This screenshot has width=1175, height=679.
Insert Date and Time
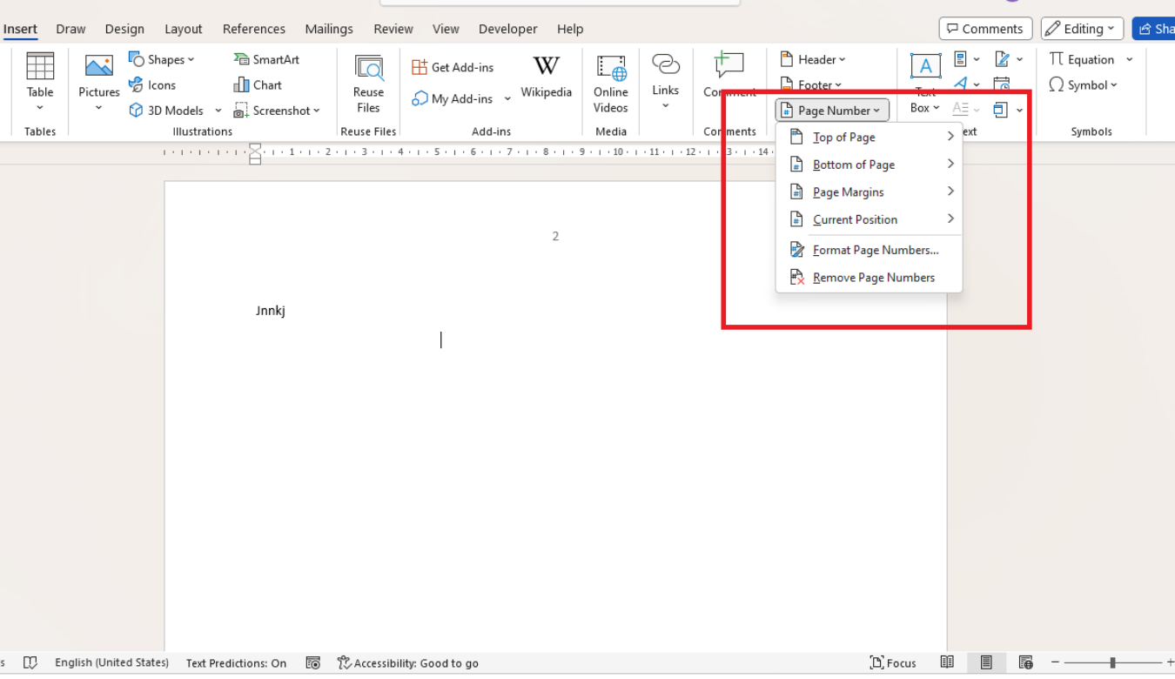click(x=1002, y=84)
